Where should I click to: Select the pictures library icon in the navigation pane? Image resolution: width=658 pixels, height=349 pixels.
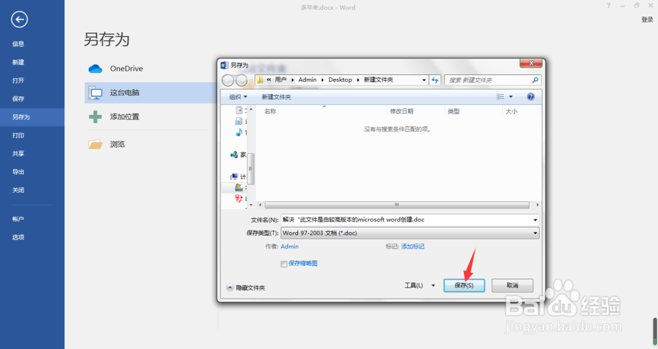(x=239, y=121)
